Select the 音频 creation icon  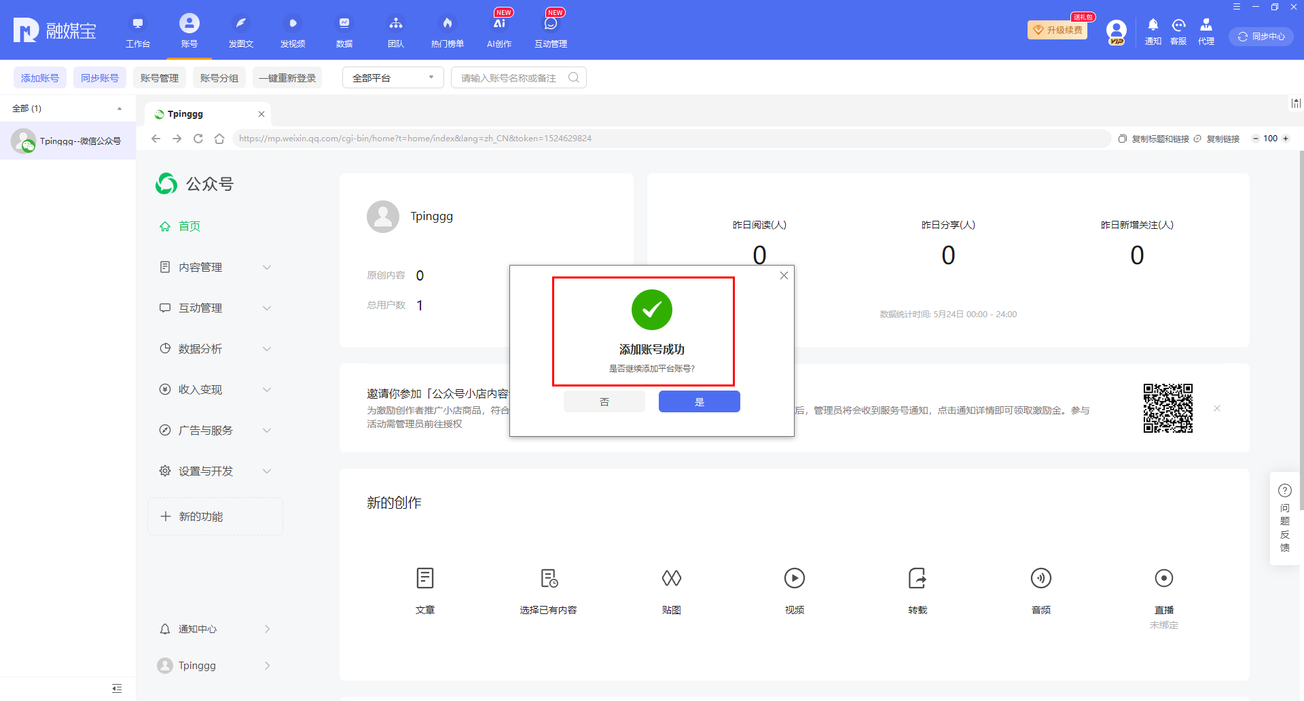(x=1040, y=578)
